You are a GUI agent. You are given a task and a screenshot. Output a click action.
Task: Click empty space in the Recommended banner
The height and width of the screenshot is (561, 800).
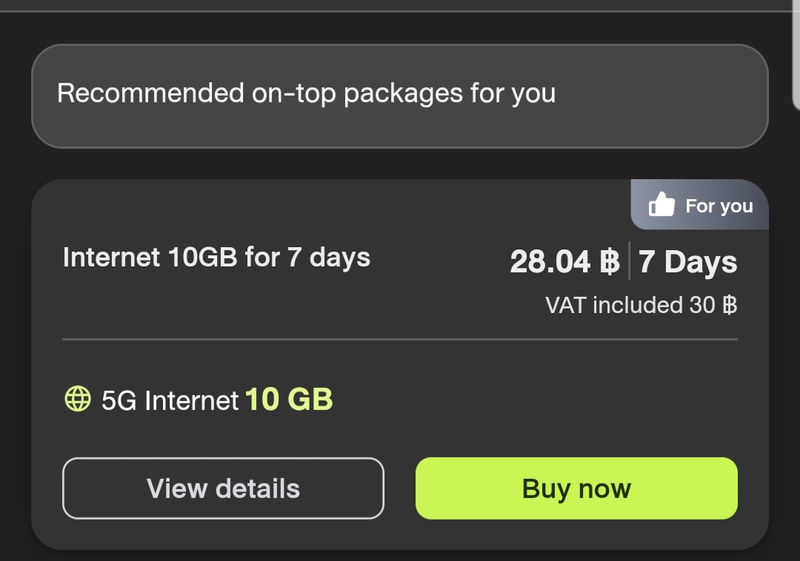click(663, 95)
